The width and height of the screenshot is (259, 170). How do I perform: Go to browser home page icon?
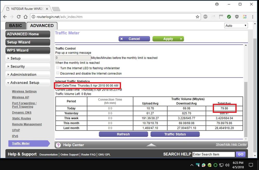[x=25, y=17]
